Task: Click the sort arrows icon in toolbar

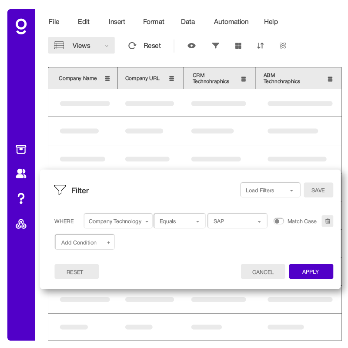Action: pyautogui.click(x=260, y=46)
